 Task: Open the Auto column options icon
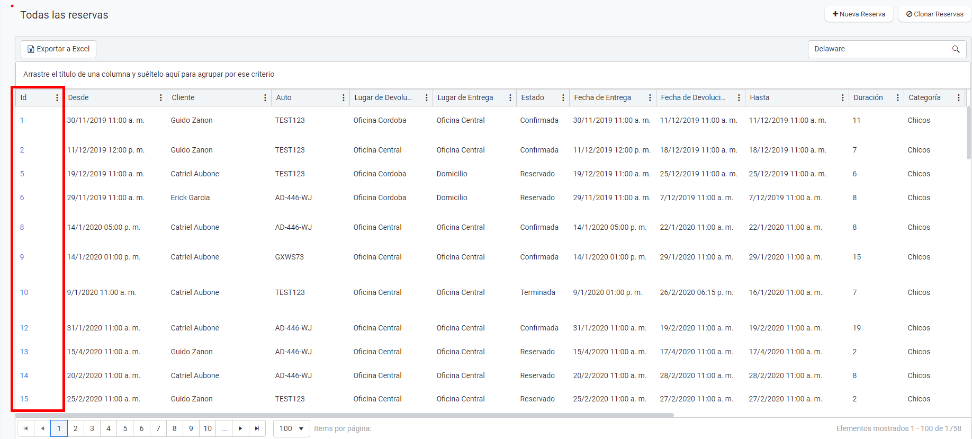tap(344, 97)
